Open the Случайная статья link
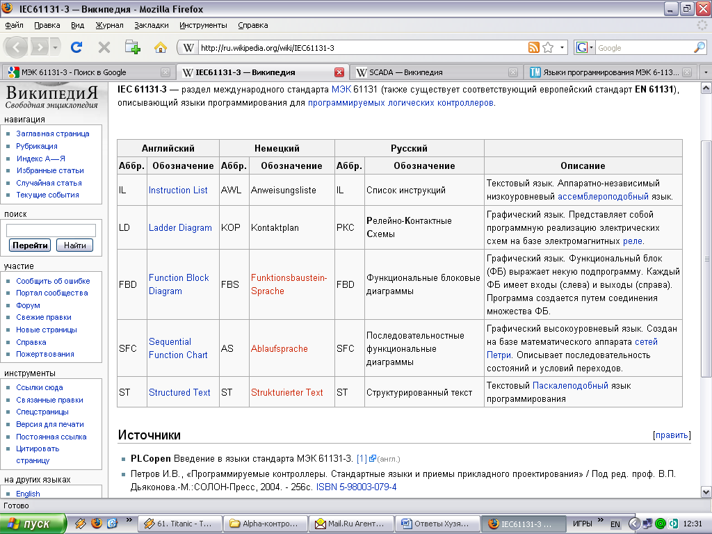The height and width of the screenshot is (534, 712). pyautogui.click(x=49, y=183)
